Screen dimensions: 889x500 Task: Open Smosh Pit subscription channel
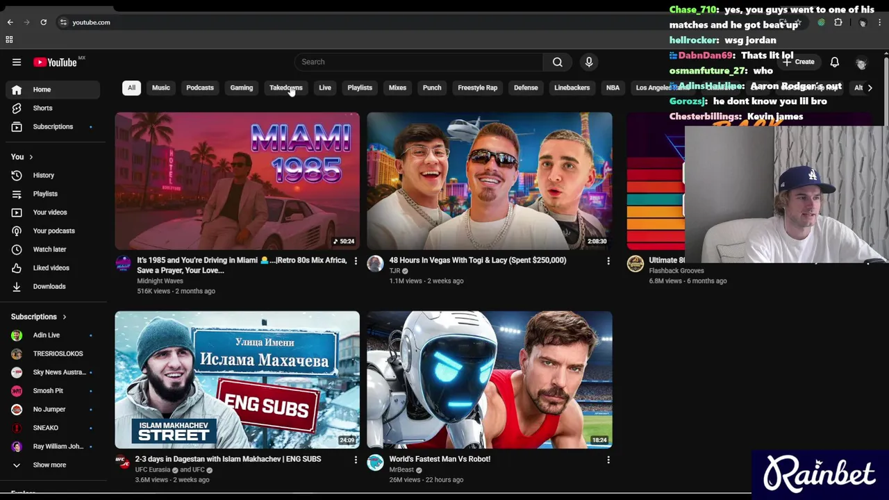click(x=53, y=391)
